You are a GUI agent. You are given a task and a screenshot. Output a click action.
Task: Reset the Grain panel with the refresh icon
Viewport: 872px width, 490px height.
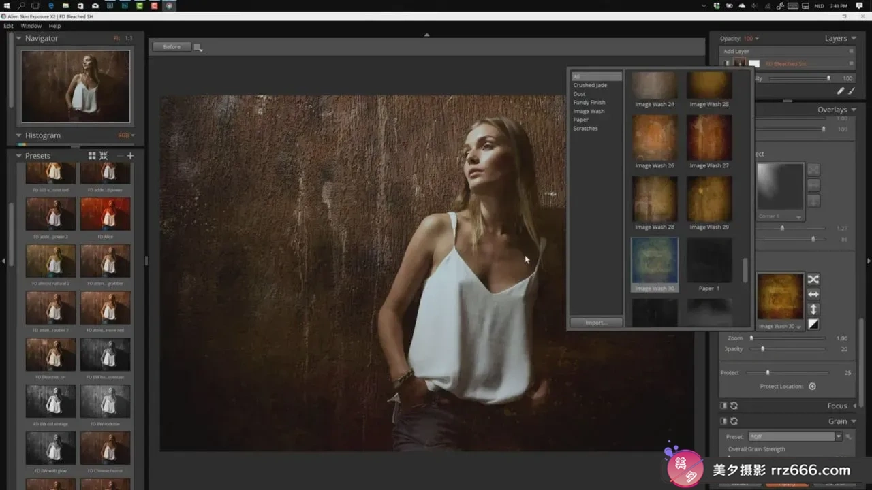coord(734,421)
